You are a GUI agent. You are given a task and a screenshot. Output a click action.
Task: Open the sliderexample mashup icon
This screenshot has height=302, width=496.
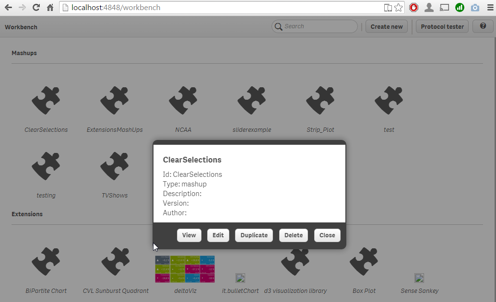[252, 100]
